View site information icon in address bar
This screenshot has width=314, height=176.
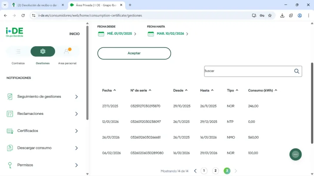coord(34,15)
